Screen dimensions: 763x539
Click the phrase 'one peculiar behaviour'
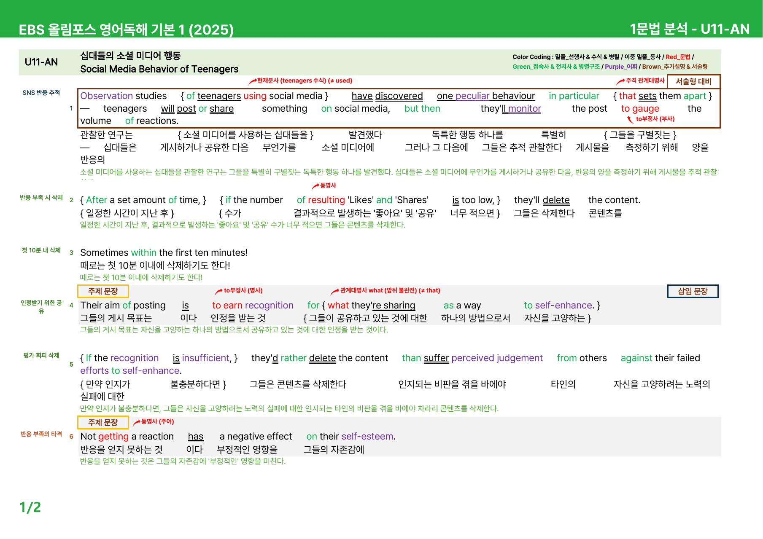click(x=486, y=96)
